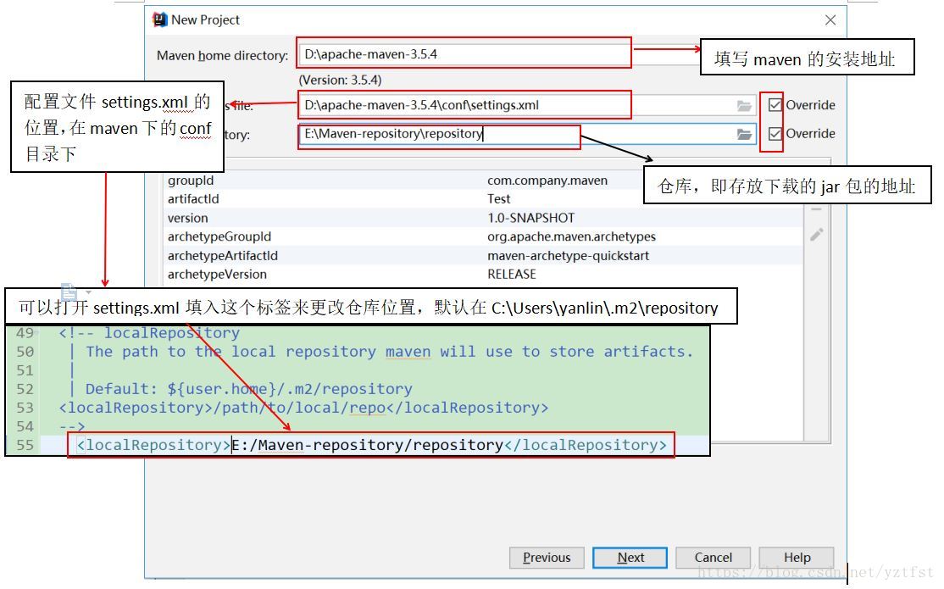
Task: Click the 1.0-SNAPSHOT value
Action: click(x=531, y=218)
